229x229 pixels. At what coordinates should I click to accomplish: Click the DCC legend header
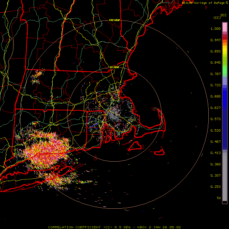pyautogui.click(x=223, y=15)
